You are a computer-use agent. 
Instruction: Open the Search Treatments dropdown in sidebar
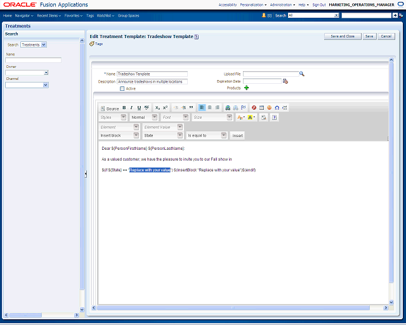34,45
